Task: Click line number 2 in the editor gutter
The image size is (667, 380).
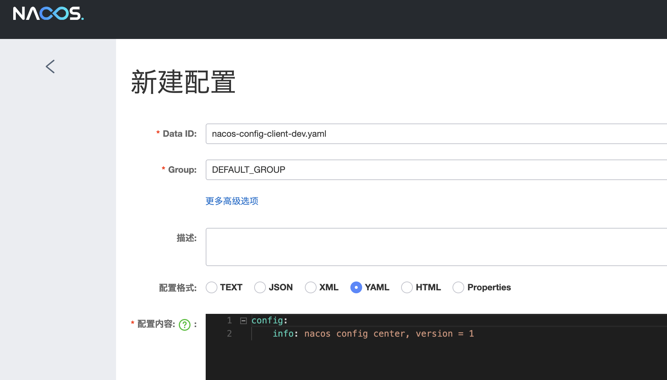Action: [229, 334]
